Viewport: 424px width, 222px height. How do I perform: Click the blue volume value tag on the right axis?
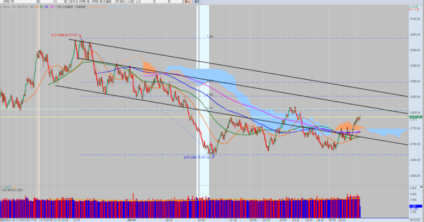pyautogui.click(x=416, y=207)
